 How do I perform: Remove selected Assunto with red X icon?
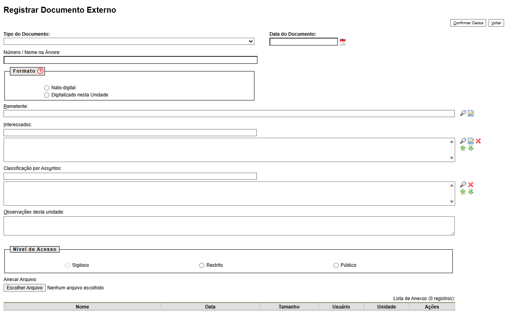(471, 185)
